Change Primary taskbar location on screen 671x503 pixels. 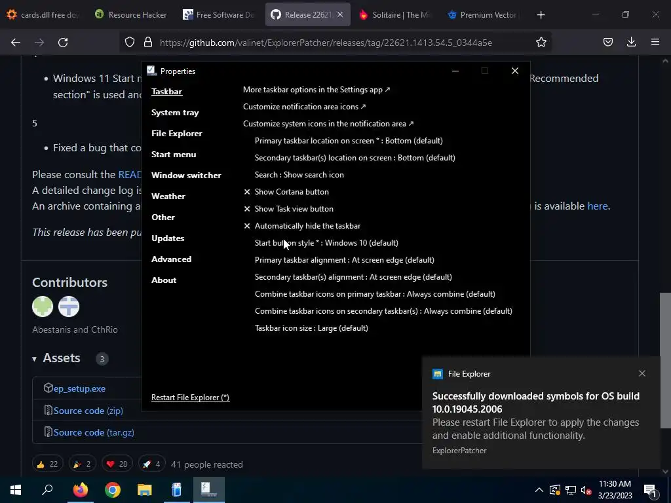349,141
